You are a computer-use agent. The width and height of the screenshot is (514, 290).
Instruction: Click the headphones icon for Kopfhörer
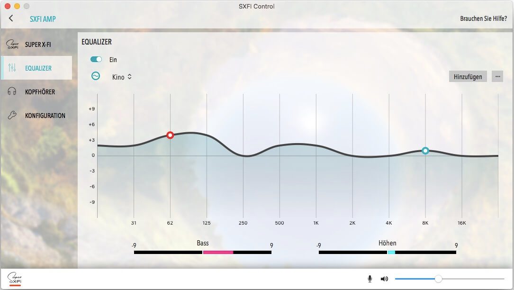[x=12, y=91]
